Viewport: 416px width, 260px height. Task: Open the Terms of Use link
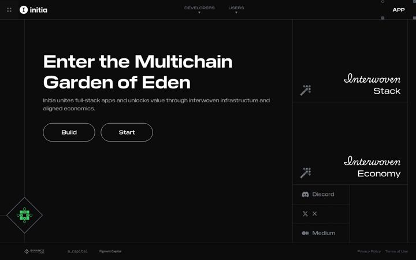click(x=396, y=251)
